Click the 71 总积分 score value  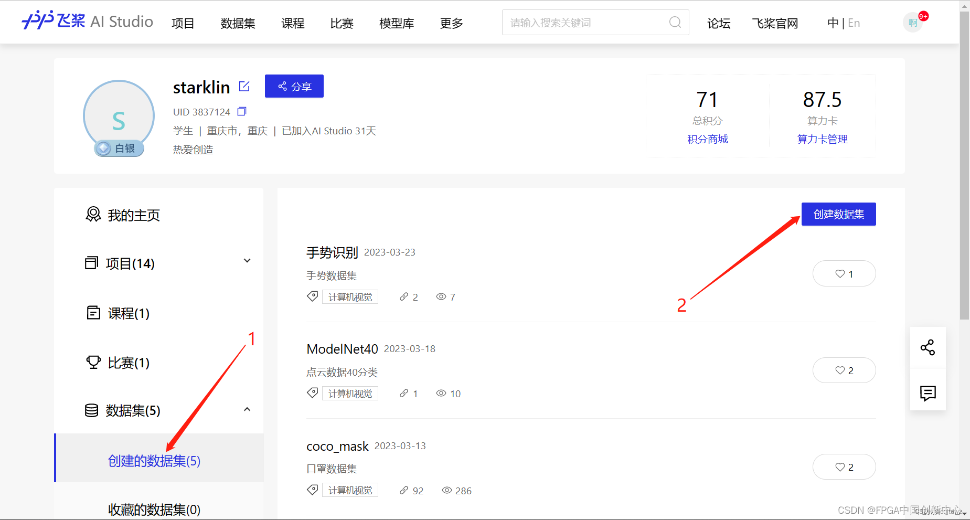[707, 100]
